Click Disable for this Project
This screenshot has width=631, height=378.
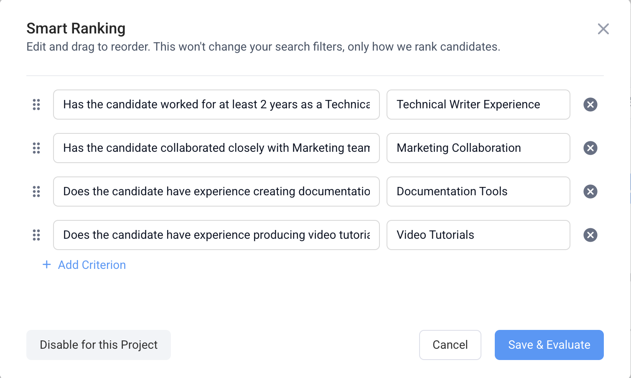(99, 345)
